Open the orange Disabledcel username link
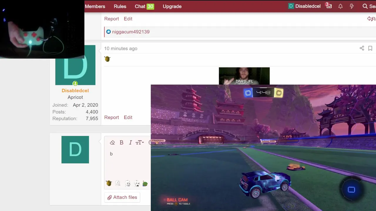Viewport: 376px width, 211px height. tap(75, 91)
